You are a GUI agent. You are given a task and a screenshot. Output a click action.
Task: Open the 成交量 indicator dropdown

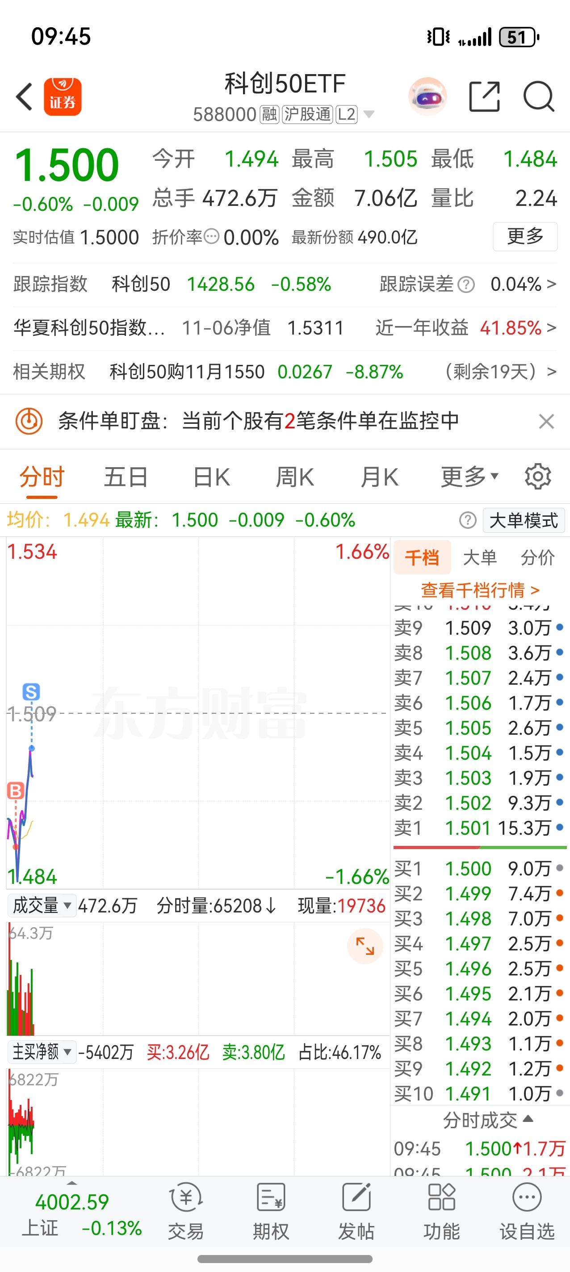42,905
